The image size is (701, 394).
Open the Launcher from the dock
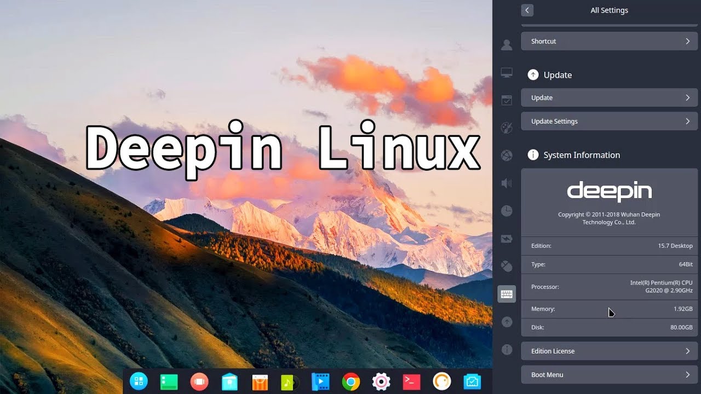(139, 381)
